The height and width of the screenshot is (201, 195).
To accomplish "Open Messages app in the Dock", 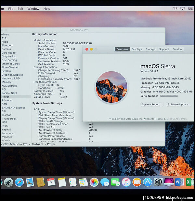I will (x=105, y=182).
